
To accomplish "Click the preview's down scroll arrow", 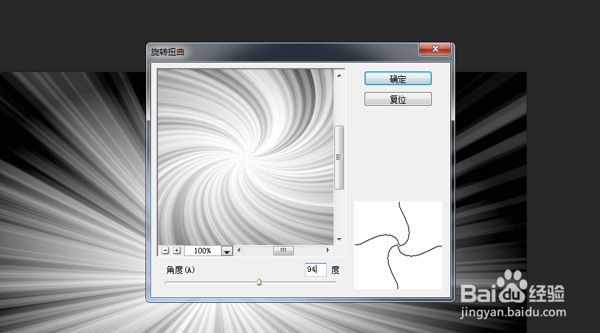I will (x=339, y=240).
